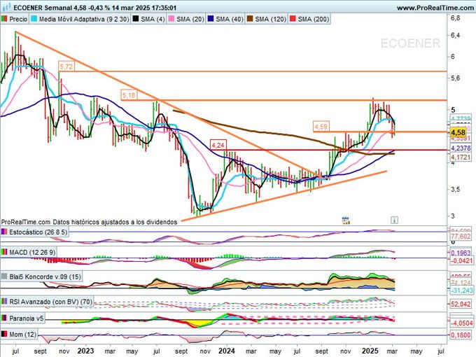The image size is (476, 357).
Task: Open RSI Avanzado (con BV) (70) label
Action: click(x=50, y=302)
